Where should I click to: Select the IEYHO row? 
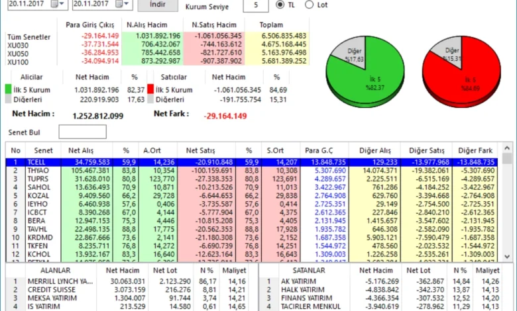click(x=252, y=204)
